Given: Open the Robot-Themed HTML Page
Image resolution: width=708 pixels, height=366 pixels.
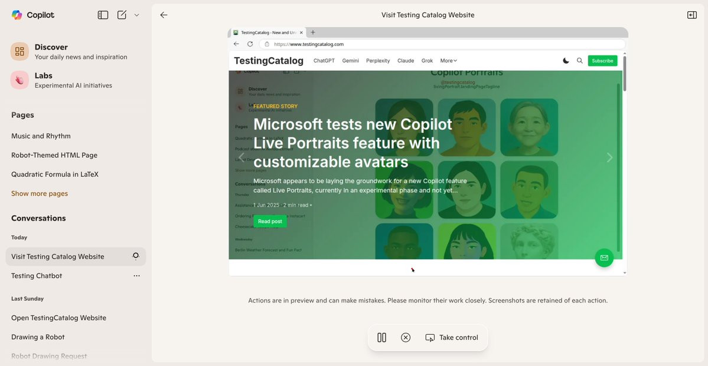Looking at the screenshot, I should click(54, 155).
